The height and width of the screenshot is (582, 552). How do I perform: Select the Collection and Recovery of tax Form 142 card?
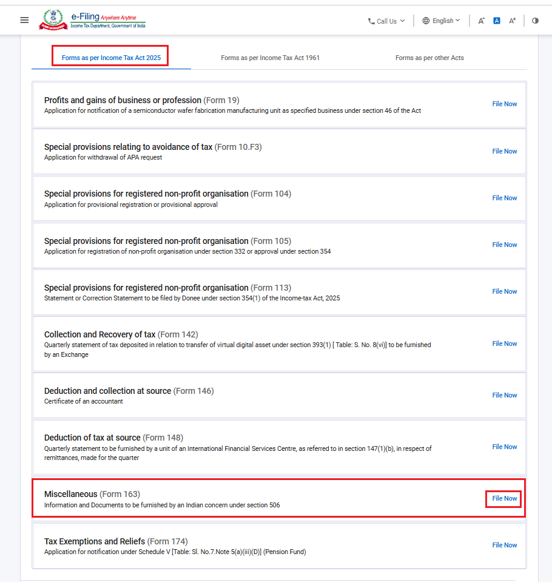[x=279, y=343]
